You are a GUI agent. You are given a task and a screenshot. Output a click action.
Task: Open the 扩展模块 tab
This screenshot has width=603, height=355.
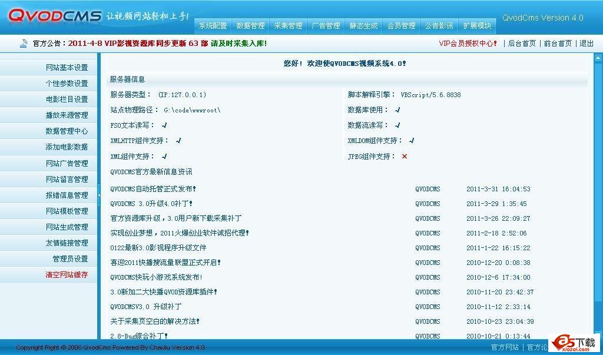[x=477, y=26]
